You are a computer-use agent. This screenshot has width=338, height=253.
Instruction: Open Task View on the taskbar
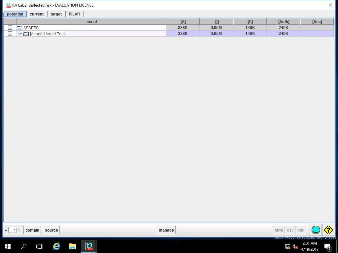(x=40, y=246)
